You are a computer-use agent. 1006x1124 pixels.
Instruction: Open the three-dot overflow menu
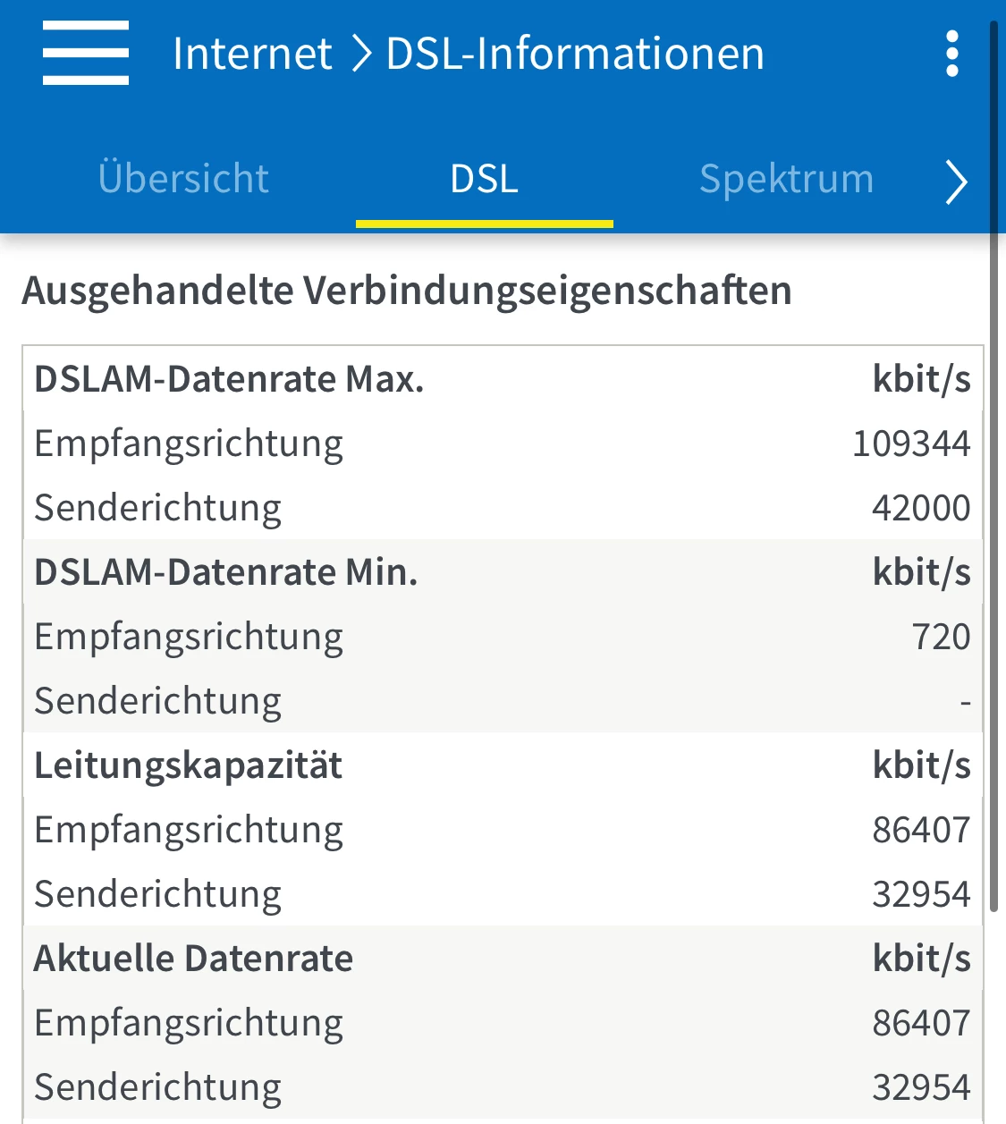click(x=952, y=54)
